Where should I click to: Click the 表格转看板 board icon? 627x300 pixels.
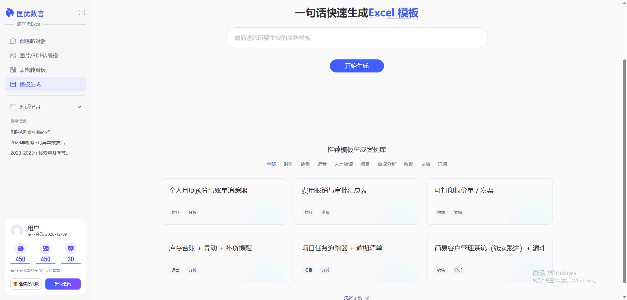(13, 70)
